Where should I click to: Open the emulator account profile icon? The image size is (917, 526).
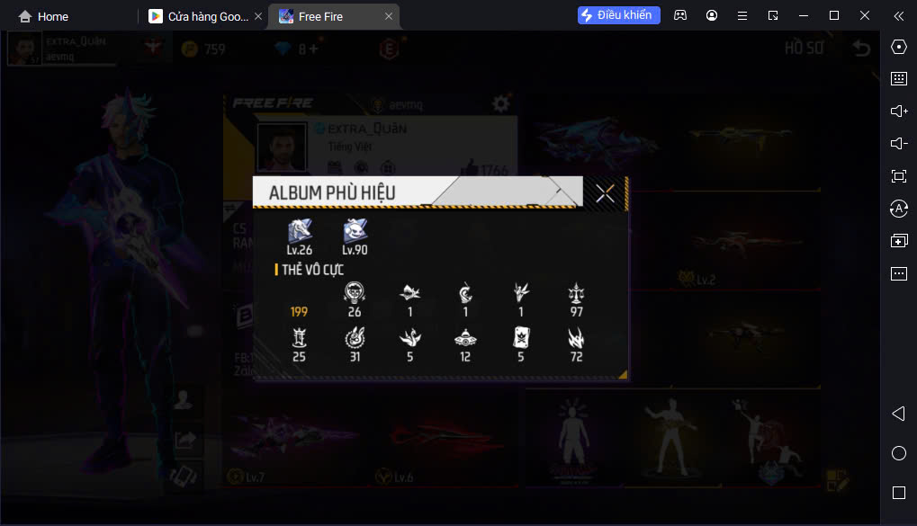coord(712,16)
